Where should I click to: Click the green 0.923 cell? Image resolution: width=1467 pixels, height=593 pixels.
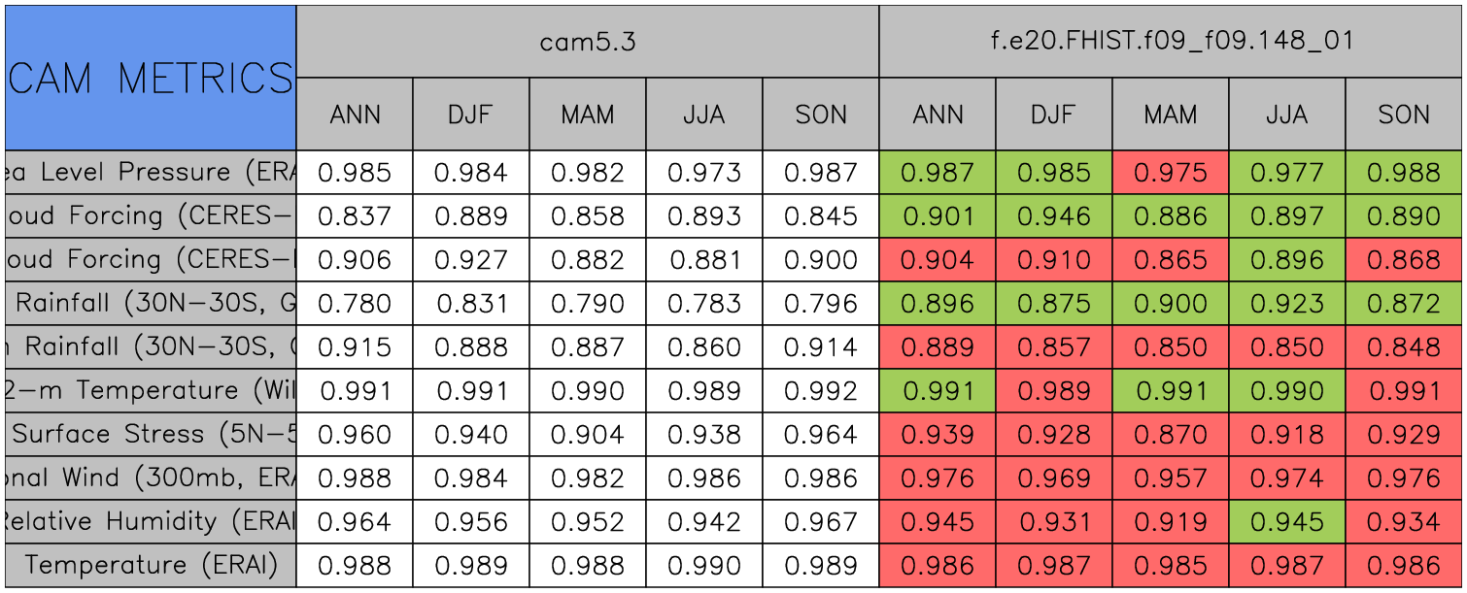pyautogui.click(x=1287, y=304)
